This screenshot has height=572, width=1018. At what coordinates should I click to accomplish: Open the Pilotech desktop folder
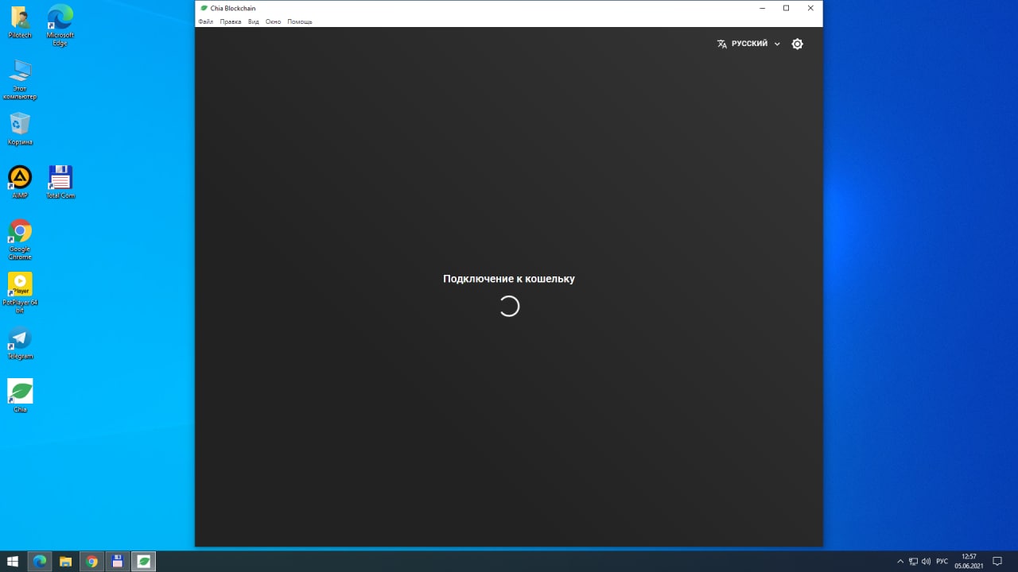tap(20, 22)
